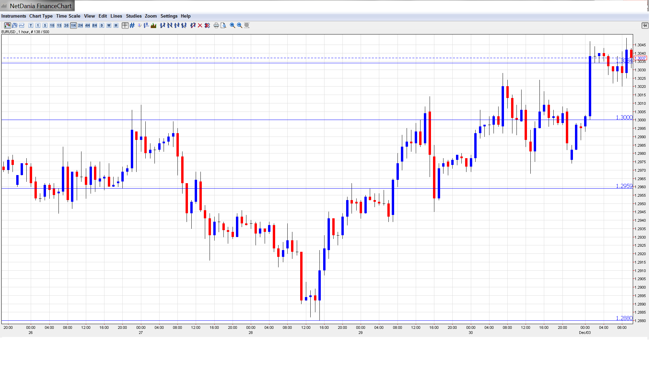This screenshot has width=649, height=365.
Task: Click the 1.3000 horizontal line label
Action: coord(624,117)
